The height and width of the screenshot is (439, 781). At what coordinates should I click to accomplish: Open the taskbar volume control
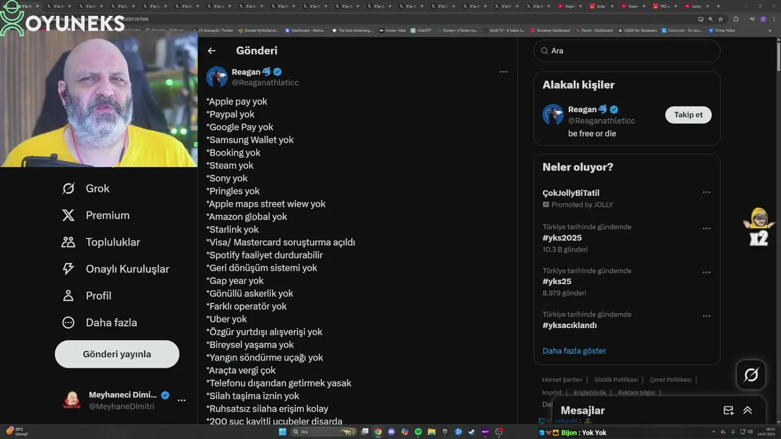click(750, 432)
